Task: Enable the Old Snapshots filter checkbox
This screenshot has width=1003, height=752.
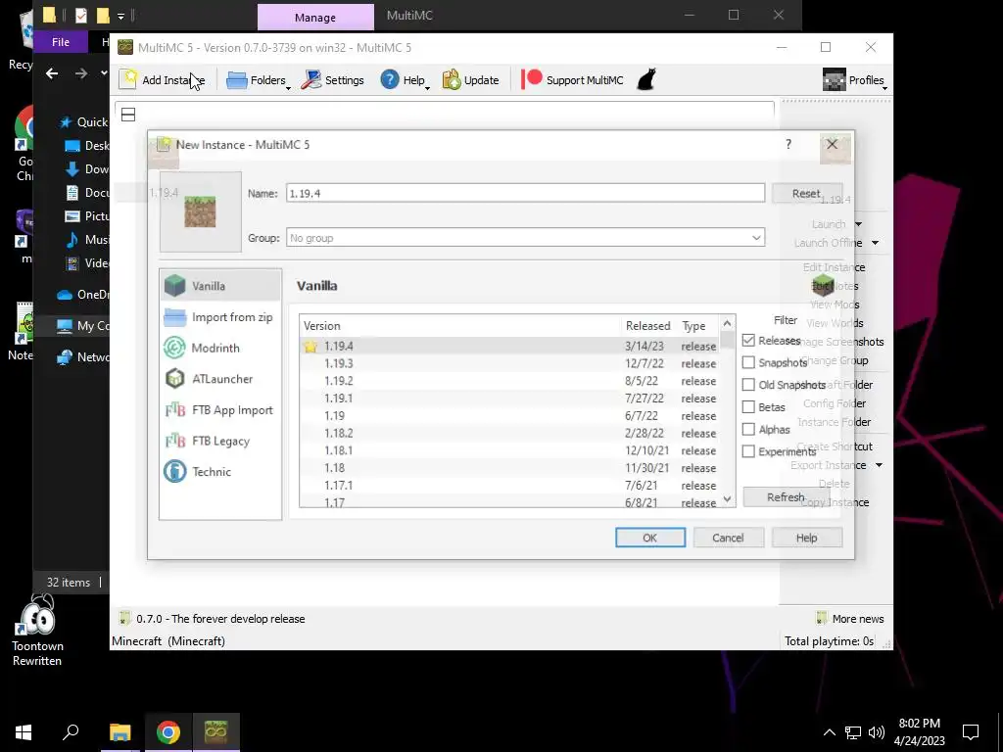Action: tap(748, 384)
